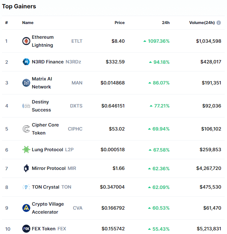
Task: Click the $0.155742 price value
Action: click(113, 229)
